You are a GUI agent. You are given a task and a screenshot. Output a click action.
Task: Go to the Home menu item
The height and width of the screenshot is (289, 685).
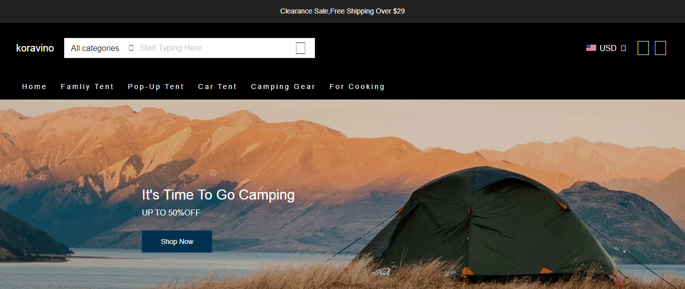[x=34, y=86]
